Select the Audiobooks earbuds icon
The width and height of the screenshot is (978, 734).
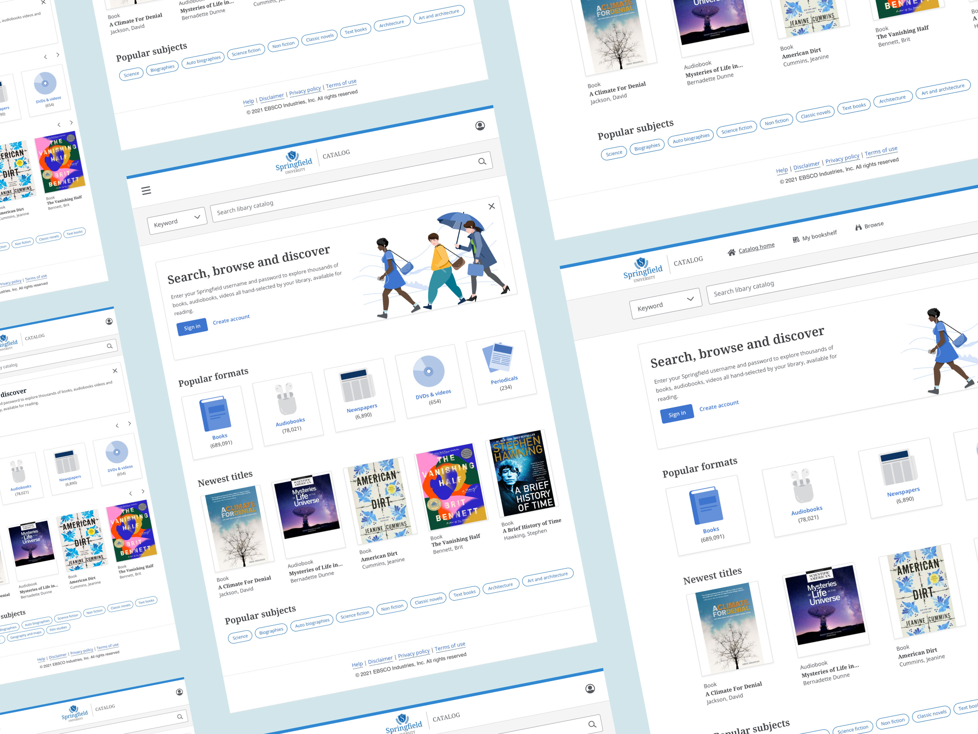tap(286, 399)
